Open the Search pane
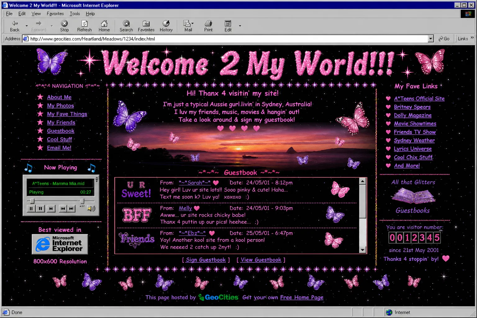 coord(126,26)
